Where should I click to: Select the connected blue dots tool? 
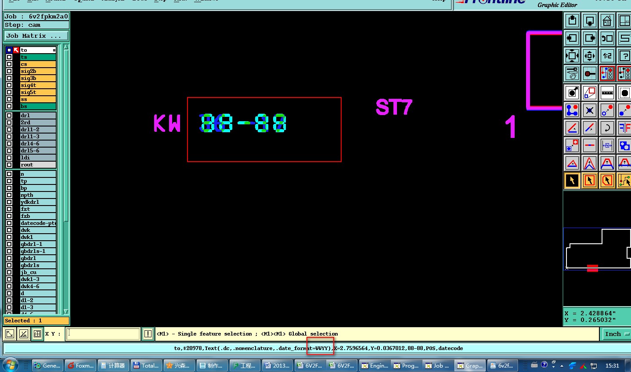point(572,110)
